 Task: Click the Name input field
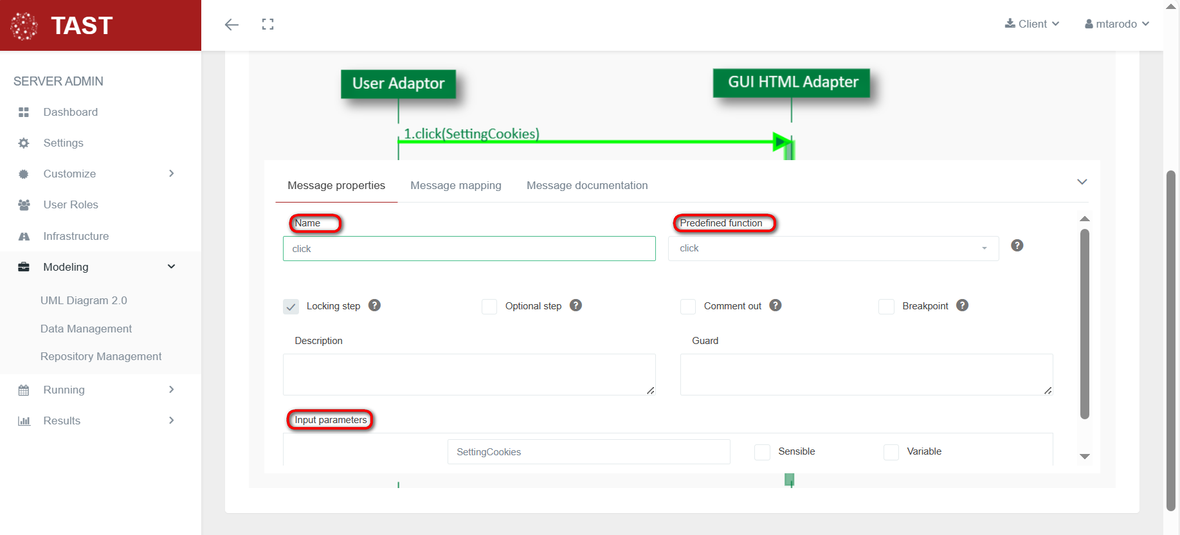pos(469,249)
